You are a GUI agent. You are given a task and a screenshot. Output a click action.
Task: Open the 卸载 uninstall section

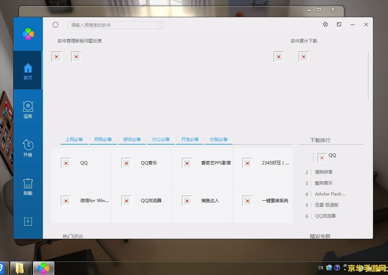pyautogui.click(x=28, y=186)
